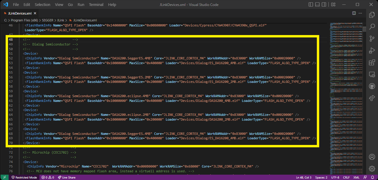Image resolution: width=378 pixels, height=180 pixels.
Task: Click the Ln 48, Col 3 position indicator
Action: pyautogui.click(x=304, y=177)
